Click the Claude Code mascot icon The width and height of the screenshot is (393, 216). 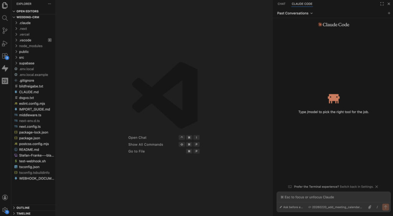(x=334, y=99)
